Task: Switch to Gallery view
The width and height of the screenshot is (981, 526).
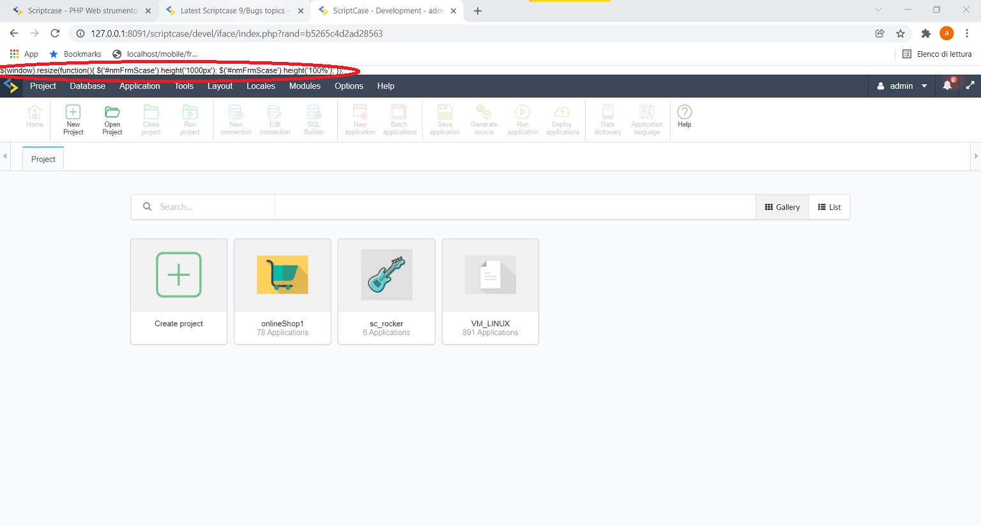Action: tap(782, 207)
